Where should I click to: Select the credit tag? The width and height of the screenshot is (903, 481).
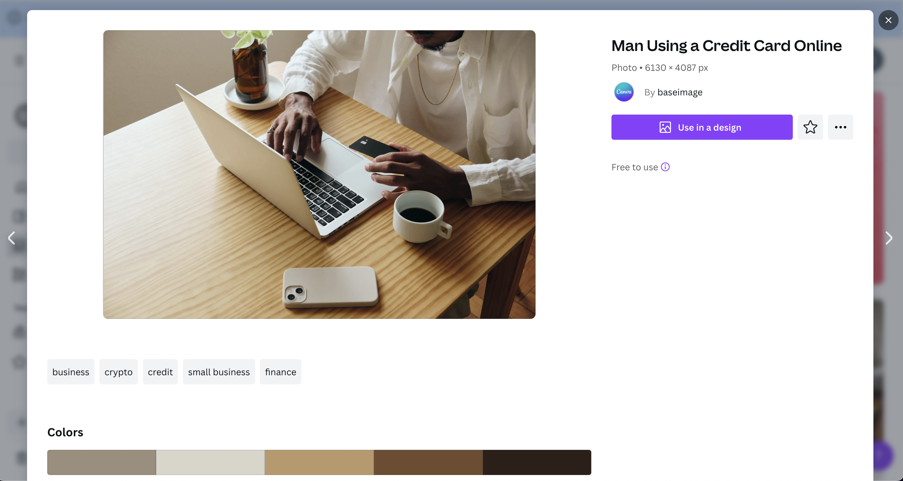point(160,372)
